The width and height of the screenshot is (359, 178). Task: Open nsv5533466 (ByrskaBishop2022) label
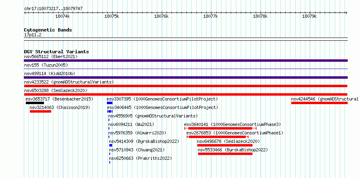click(233, 150)
